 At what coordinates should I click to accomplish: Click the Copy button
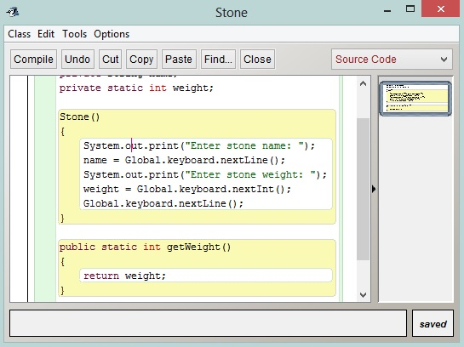click(141, 60)
